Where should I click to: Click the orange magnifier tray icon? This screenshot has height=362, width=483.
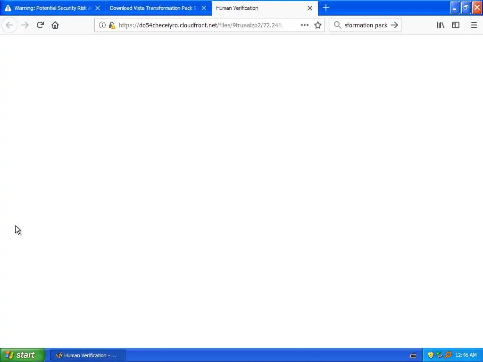[448, 355]
